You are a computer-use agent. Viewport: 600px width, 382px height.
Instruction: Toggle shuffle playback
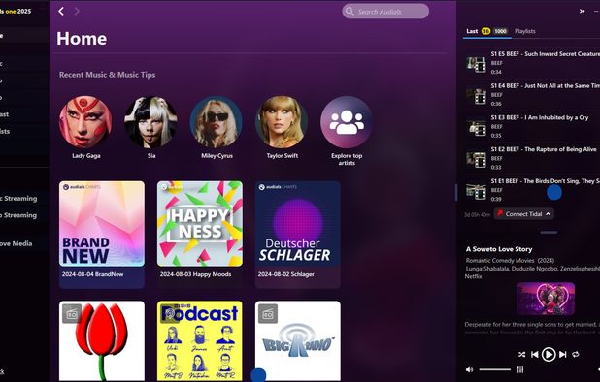pyautogui.click(x=521, y=355)
